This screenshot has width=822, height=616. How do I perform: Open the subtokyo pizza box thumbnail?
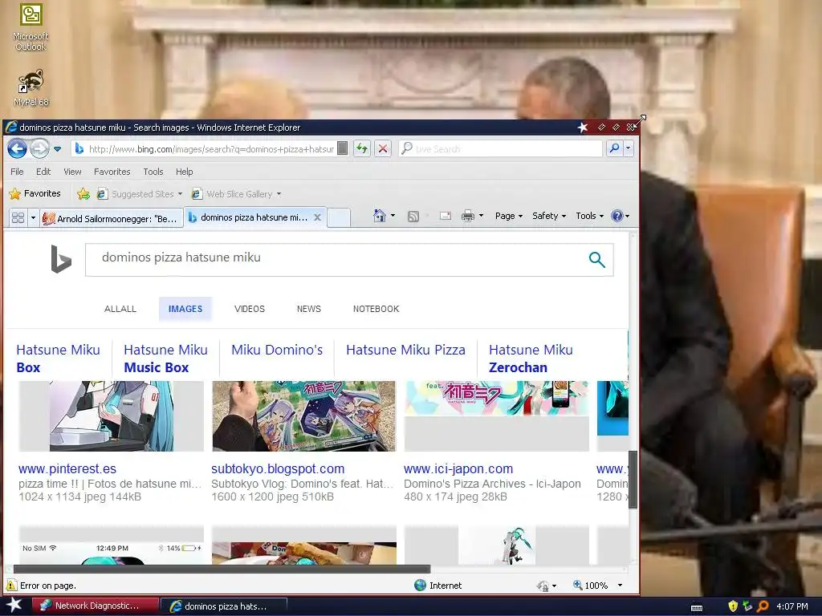303,416
